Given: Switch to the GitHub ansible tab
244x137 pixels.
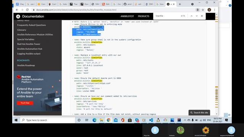Looking at the screenshot, I should tap(128, 4).
